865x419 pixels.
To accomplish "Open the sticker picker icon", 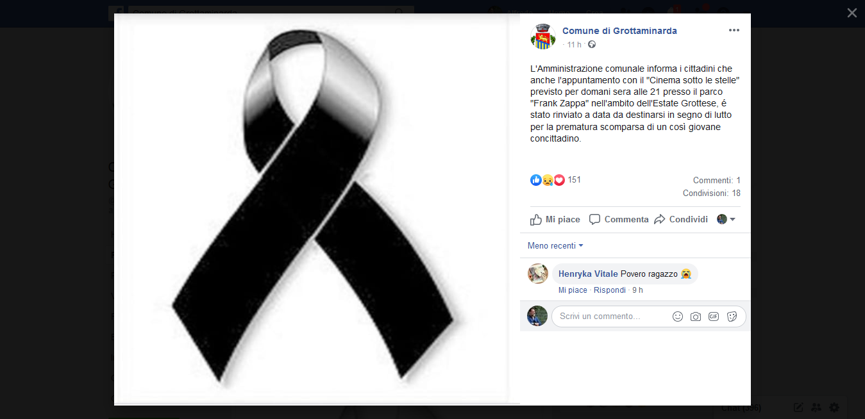I will coord(732,316).
